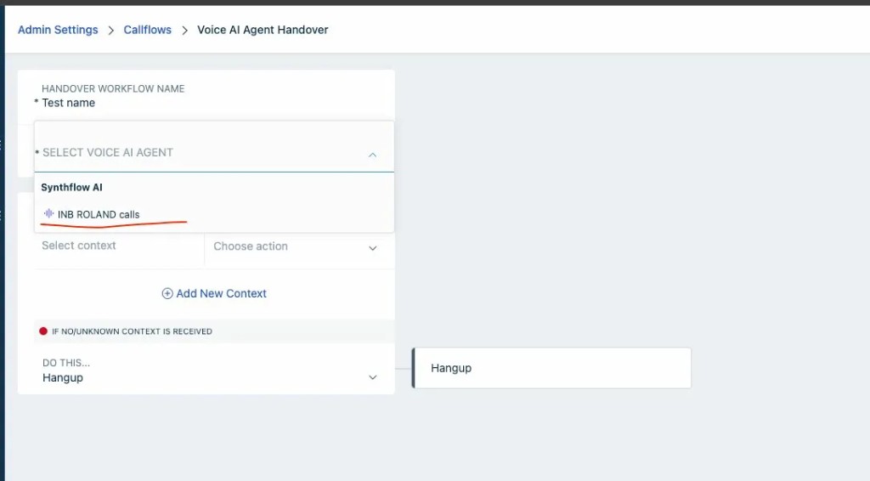The image size is (870, 481).
Task: Click the Synthflow AI group header
Action: tap(71, 187)
